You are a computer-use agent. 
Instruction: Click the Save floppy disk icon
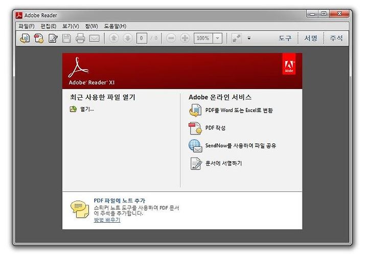click(x=66, y=38)
